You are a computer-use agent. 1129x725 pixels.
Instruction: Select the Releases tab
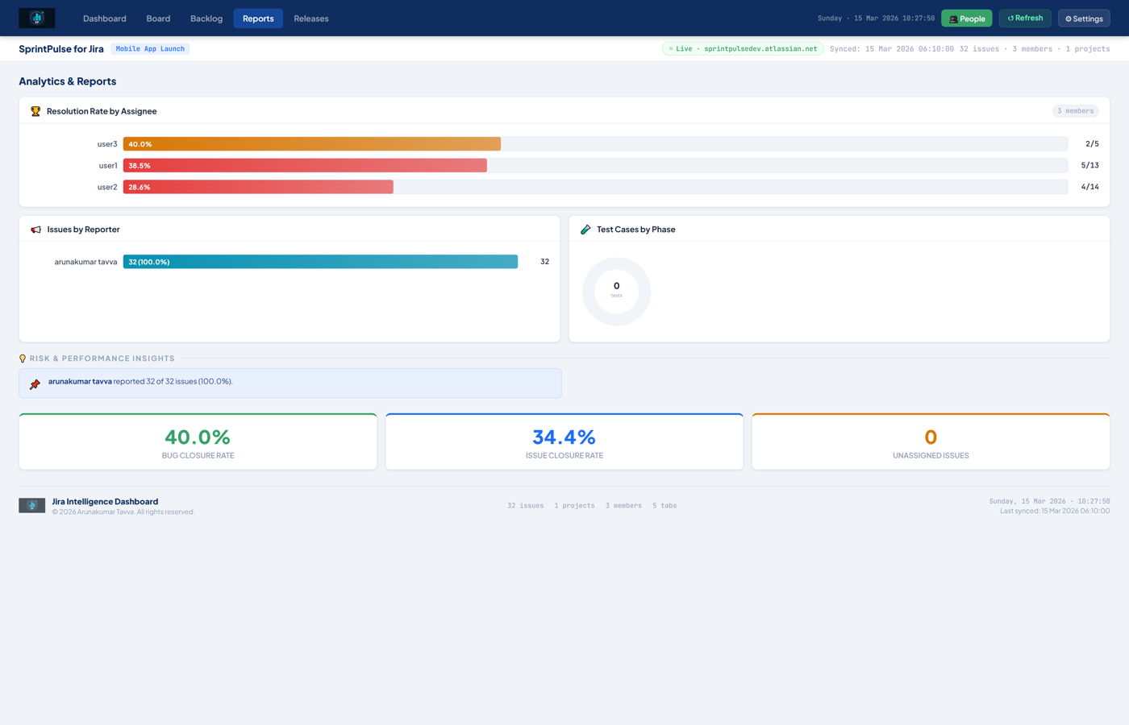click(311, 18)
